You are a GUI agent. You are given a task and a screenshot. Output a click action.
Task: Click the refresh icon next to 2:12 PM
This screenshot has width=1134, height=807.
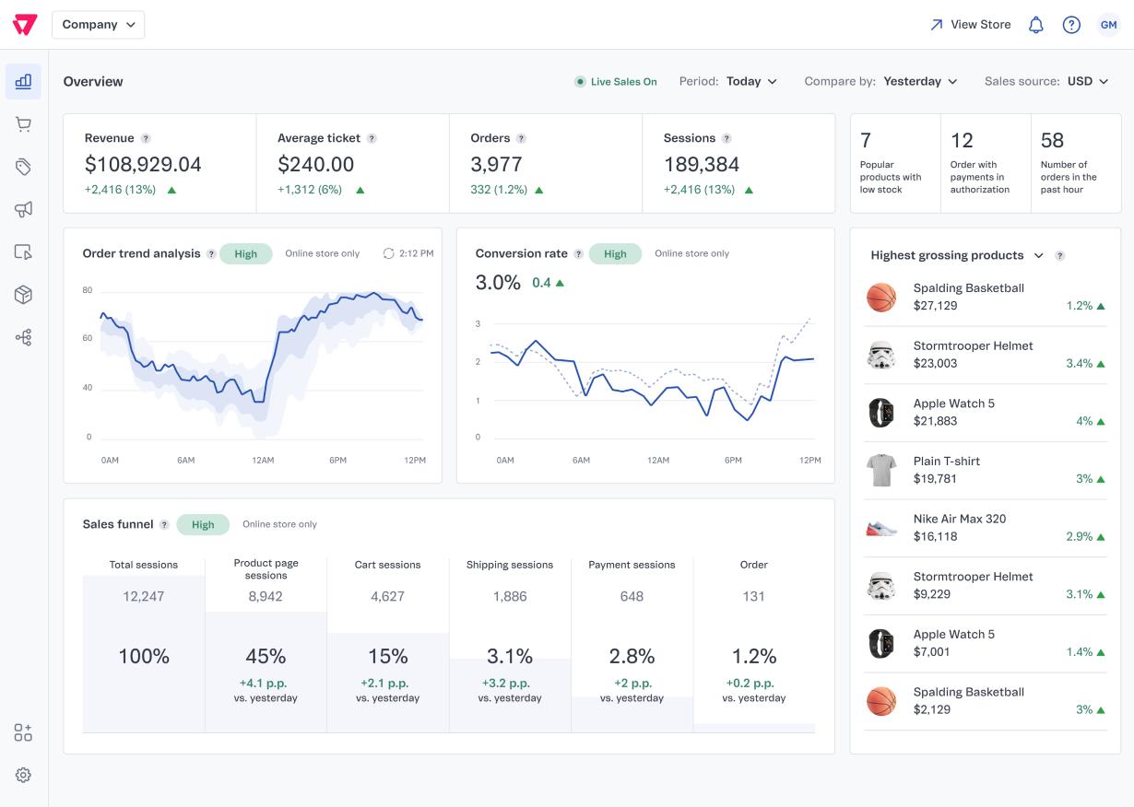(388, 253)
